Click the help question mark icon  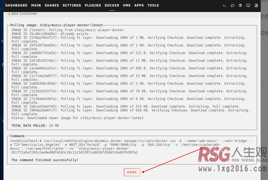pyautogui.click(x=240, y=5)
